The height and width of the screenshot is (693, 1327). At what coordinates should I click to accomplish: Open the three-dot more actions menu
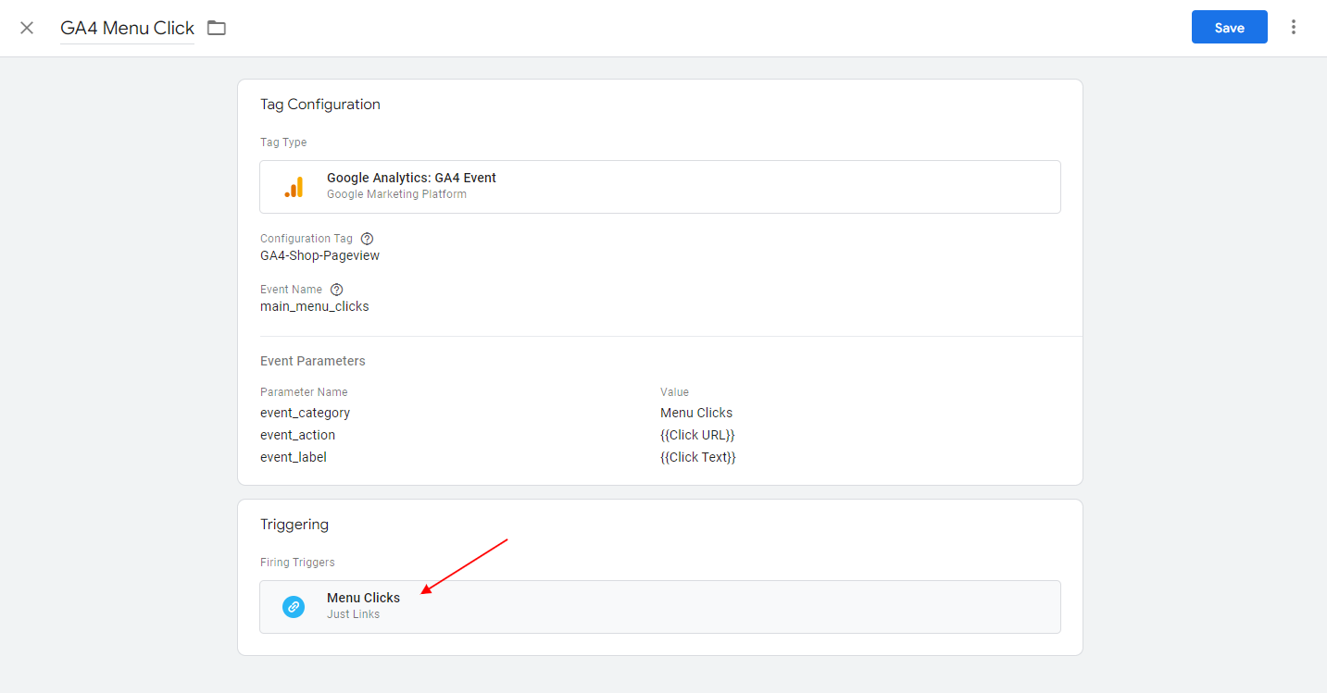pos(1294,28)
